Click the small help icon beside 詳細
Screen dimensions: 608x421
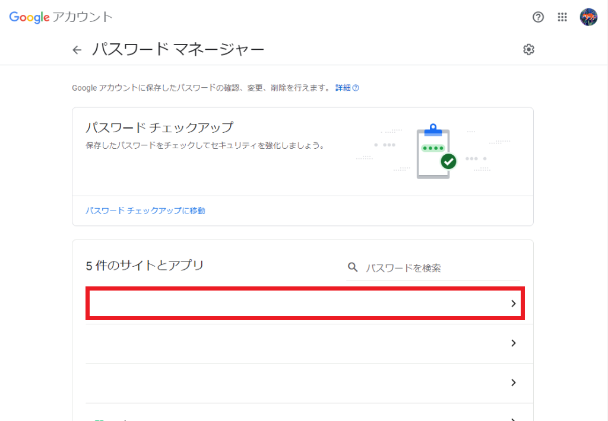click(x=356, y=88)
